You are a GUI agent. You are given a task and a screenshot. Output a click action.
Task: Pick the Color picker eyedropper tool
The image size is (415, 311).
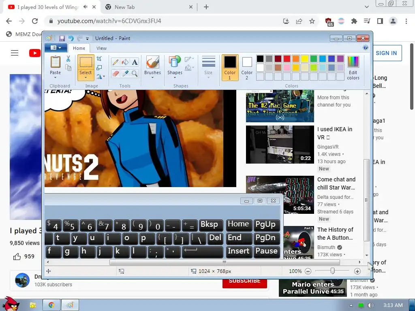pyautogui.click(x=125, y=73)
